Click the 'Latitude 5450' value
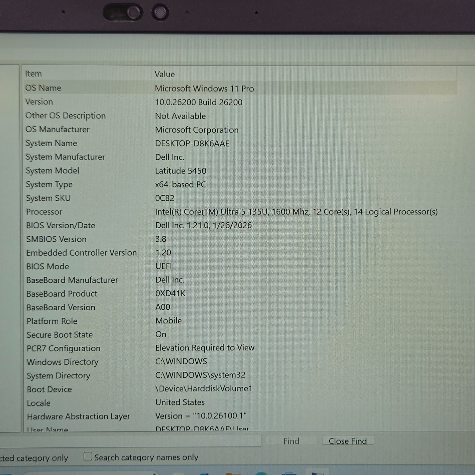Image resolution: width=475 pixels, height=475 pixels. pos(180,171)
